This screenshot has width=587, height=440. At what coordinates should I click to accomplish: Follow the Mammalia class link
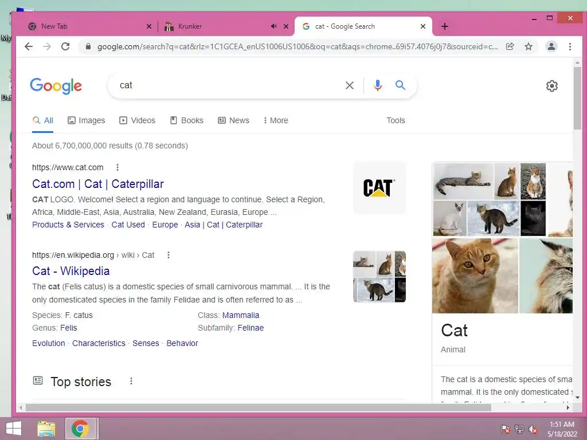(241, 315)
